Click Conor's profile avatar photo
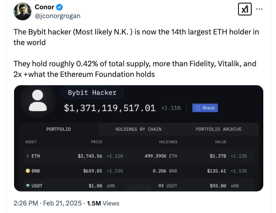 tap(23, 11)
